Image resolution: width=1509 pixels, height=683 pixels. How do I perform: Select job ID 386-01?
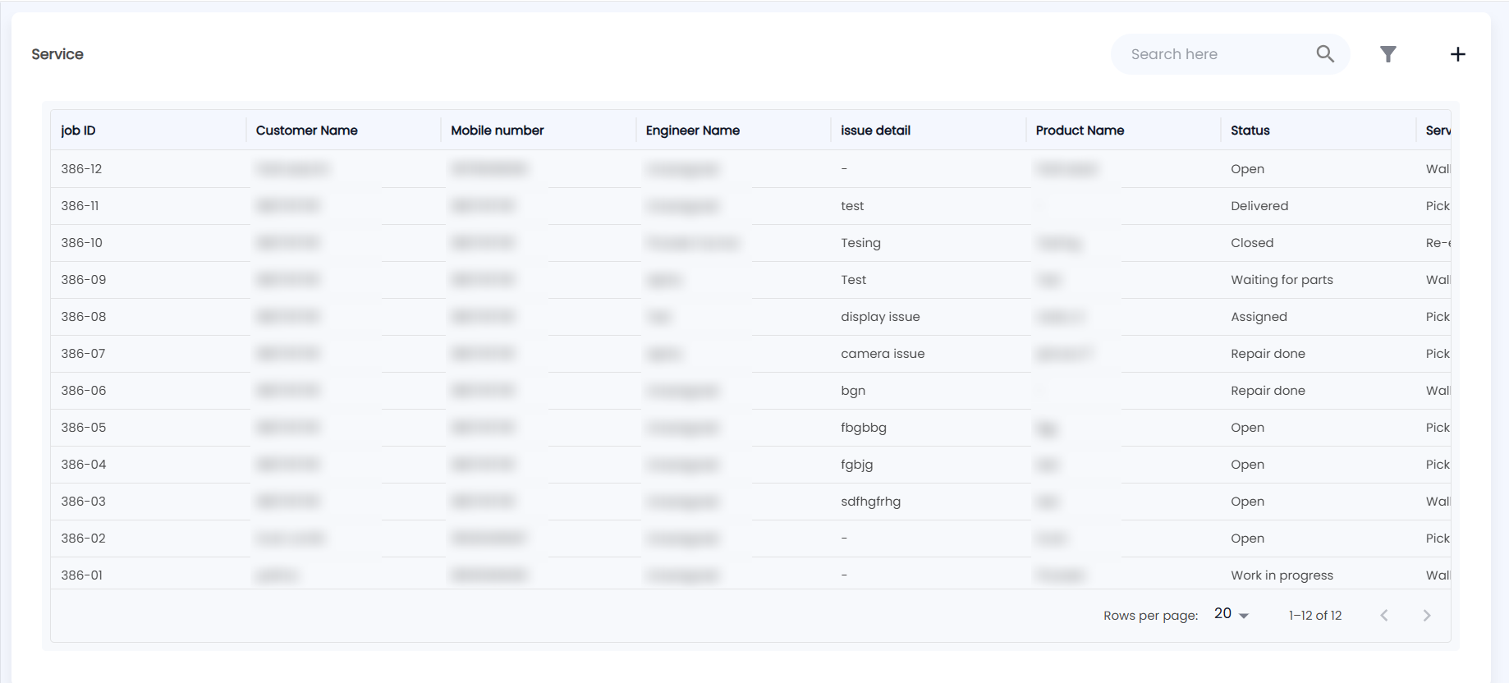tap(81, 575)
